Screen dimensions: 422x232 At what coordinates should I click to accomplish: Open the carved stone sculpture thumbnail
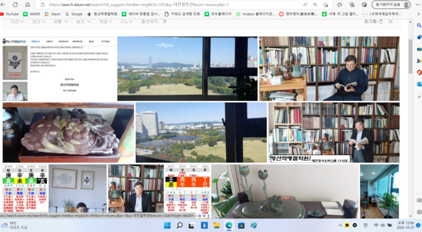[x=68, y=132]
